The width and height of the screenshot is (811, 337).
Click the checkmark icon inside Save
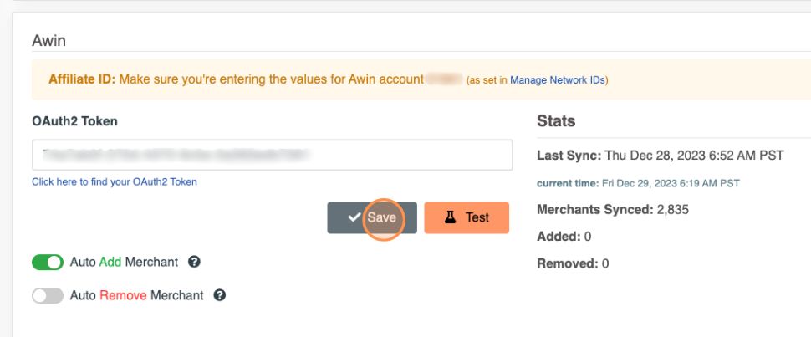pyautogui.click(x=354, y=217)
